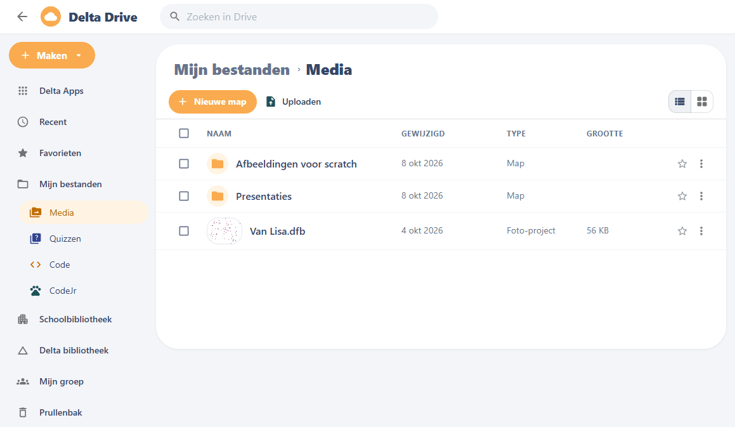Star the Presentaties folder

click(x=682, y=196)
